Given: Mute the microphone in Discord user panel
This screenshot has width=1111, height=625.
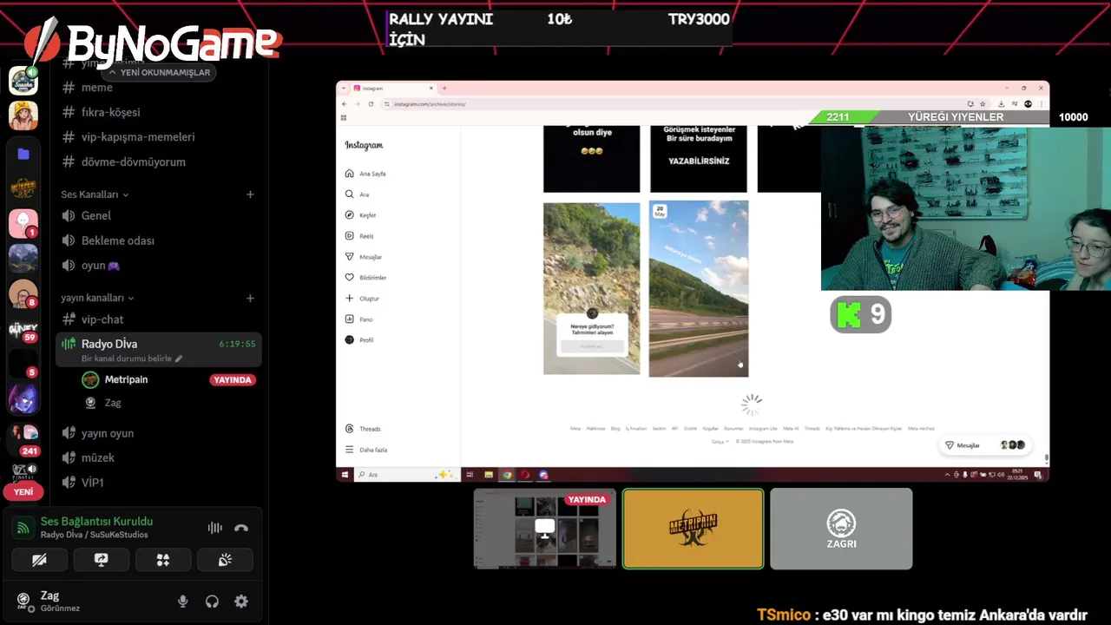Looking at the screenshot, I should (x=182, y=602).
